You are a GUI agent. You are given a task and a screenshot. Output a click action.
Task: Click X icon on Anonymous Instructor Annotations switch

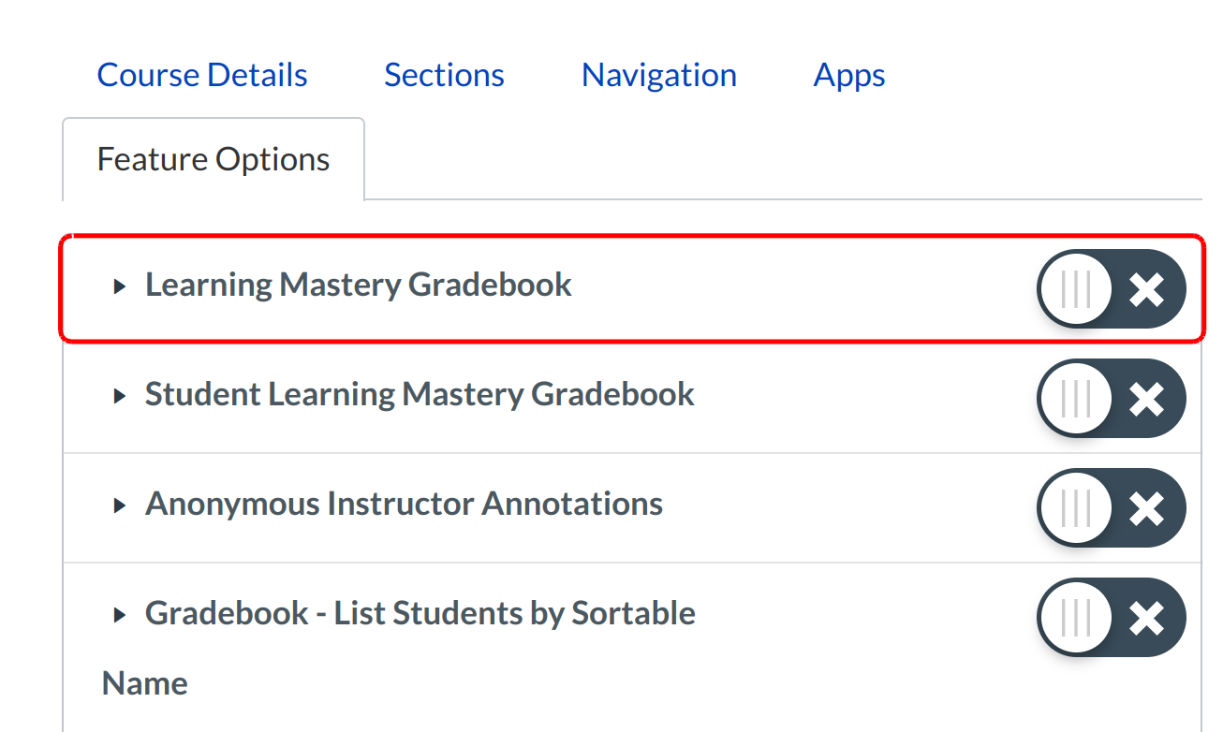coord(1146,508)
